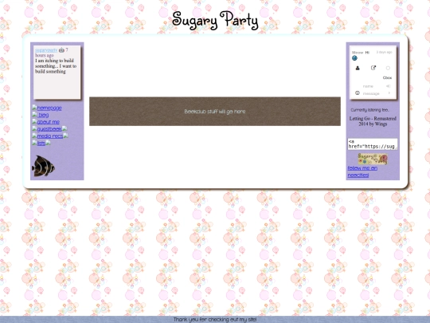Click the emoji face icon next to message
The width and height of the screenshot is (430, 323).
358,93
